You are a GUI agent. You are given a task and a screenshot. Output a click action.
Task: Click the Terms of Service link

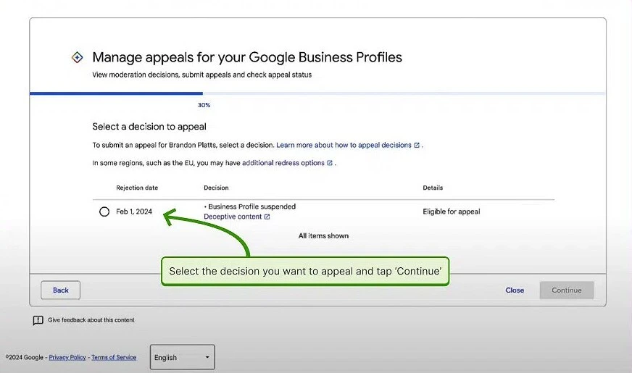[x=114, y=357]
